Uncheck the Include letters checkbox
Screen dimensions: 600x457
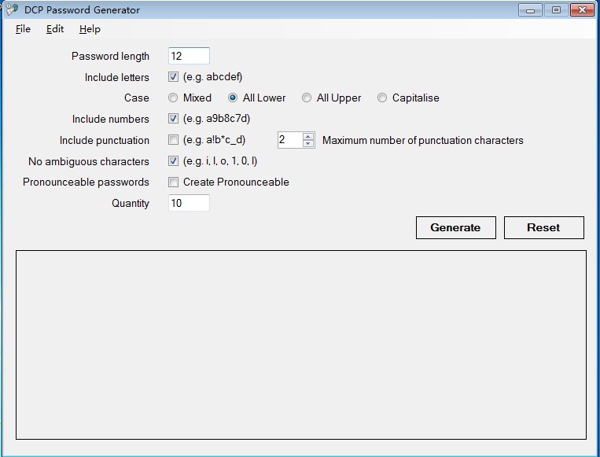[x=174, y=77]
